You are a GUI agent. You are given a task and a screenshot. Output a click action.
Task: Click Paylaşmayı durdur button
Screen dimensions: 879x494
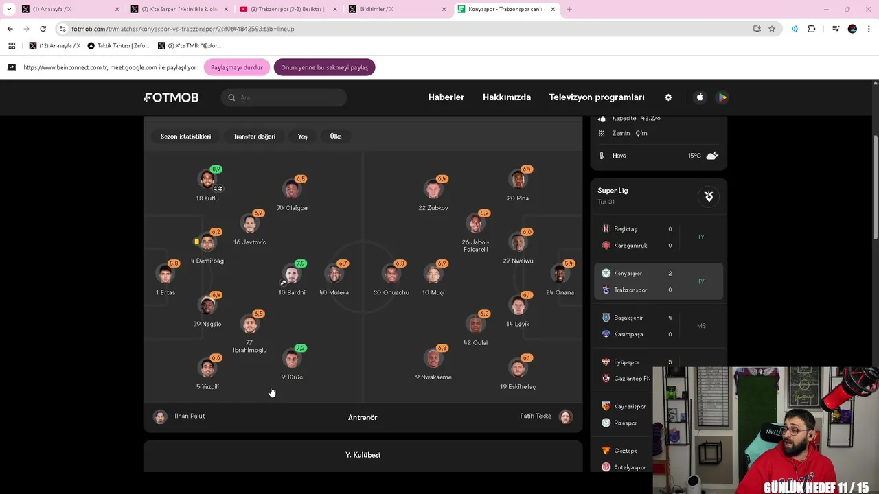pos(236,67)
